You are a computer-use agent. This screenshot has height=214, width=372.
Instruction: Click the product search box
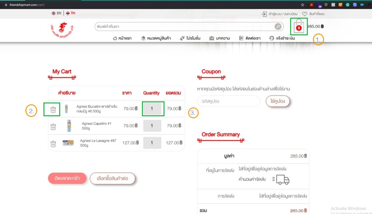coord(183,26)
